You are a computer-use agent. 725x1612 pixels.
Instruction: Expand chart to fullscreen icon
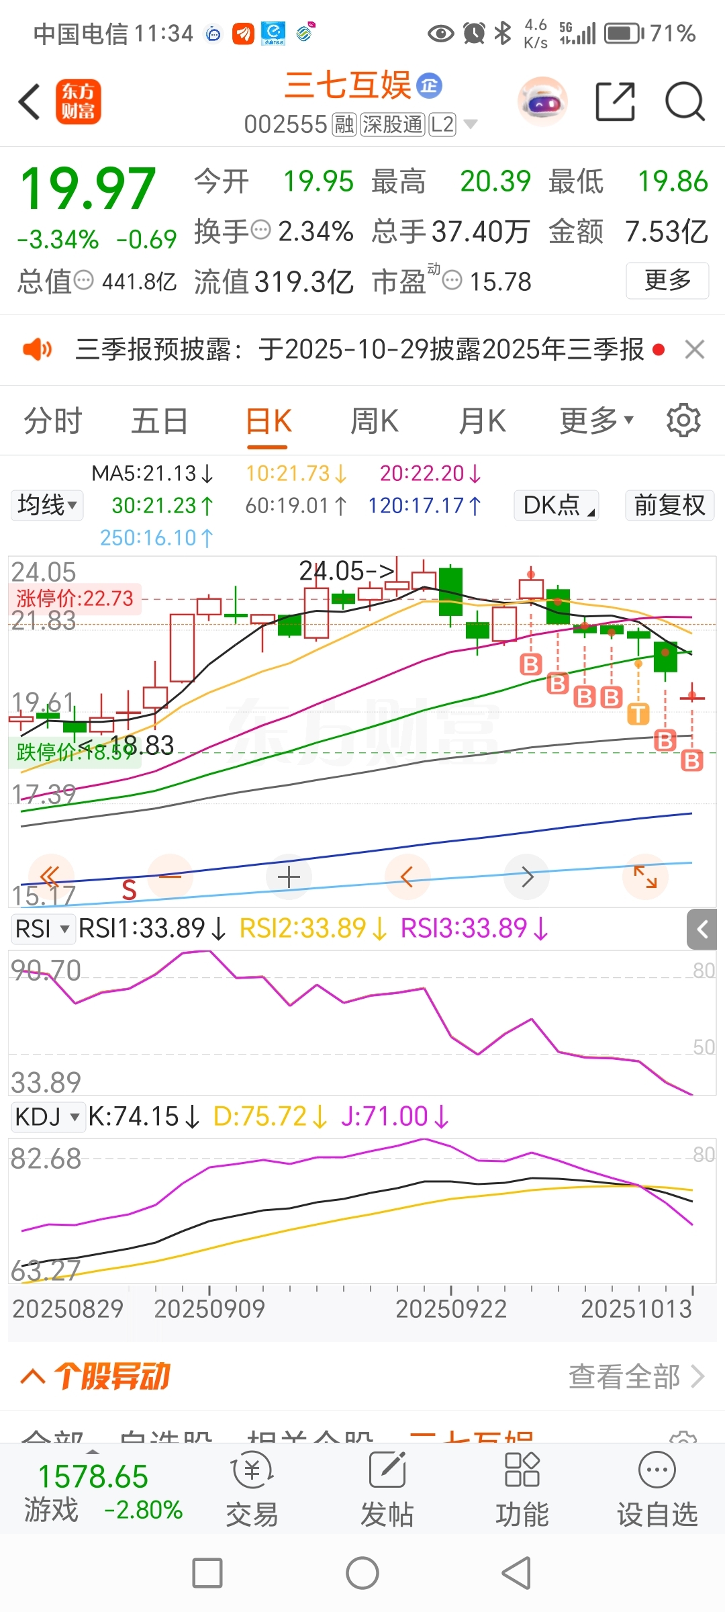click(645, 877)
